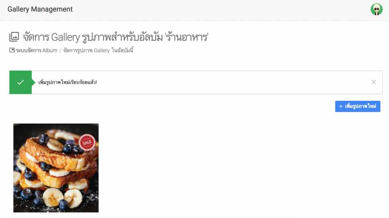Click the banana slices at the photo bottom
The width and height of the screenshot is (389, 218).
tap(62, 197)
